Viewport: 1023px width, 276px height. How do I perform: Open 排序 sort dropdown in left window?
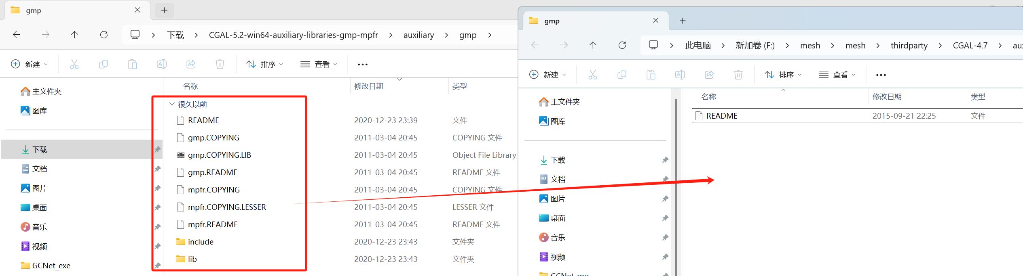coord(265,64)
